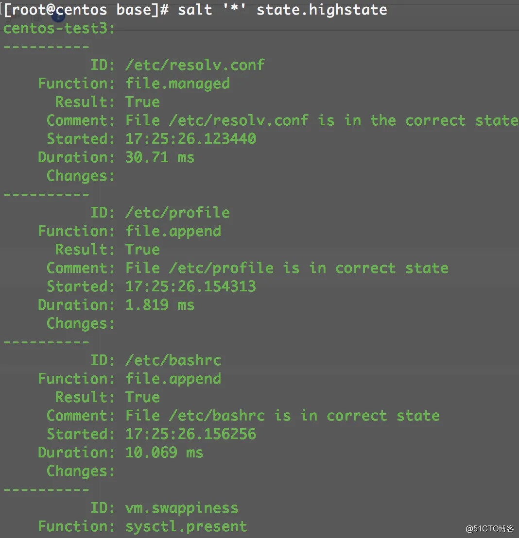519x538 pixels.
Task: Click the sysctl.present function value
Action: [x=186, y=526]
